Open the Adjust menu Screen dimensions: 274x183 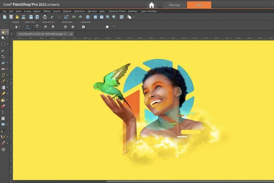[x=37, y=11]
